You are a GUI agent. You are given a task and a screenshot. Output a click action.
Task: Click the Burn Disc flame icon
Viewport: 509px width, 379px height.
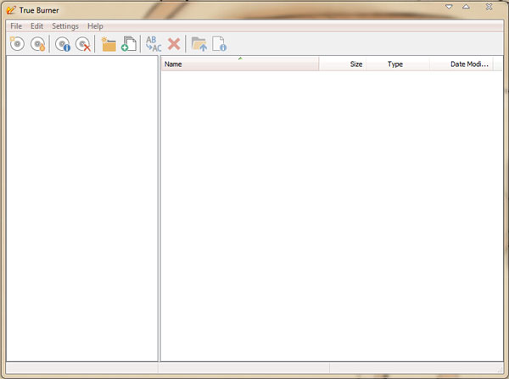[38, 44]
